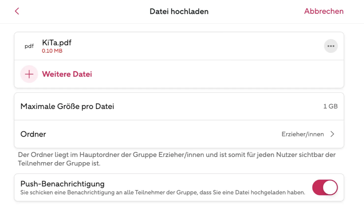Click the pdf file type icon
The height and width of the screenshot is (212, 364).
coord(29,46)
